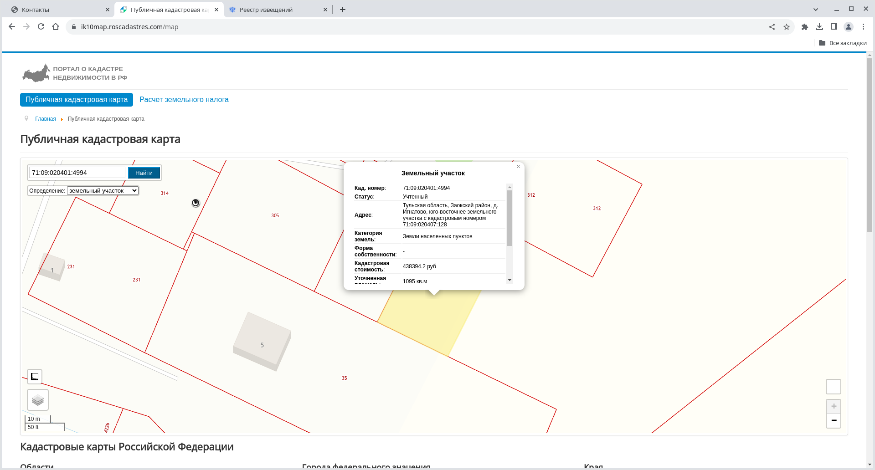Expand the Определение type dropdown

pos(103,191)
